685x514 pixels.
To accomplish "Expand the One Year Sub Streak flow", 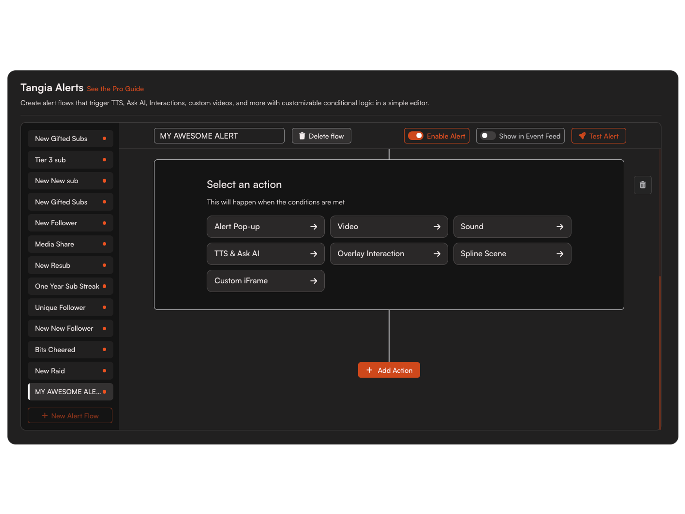I will [x=69, y=286].
